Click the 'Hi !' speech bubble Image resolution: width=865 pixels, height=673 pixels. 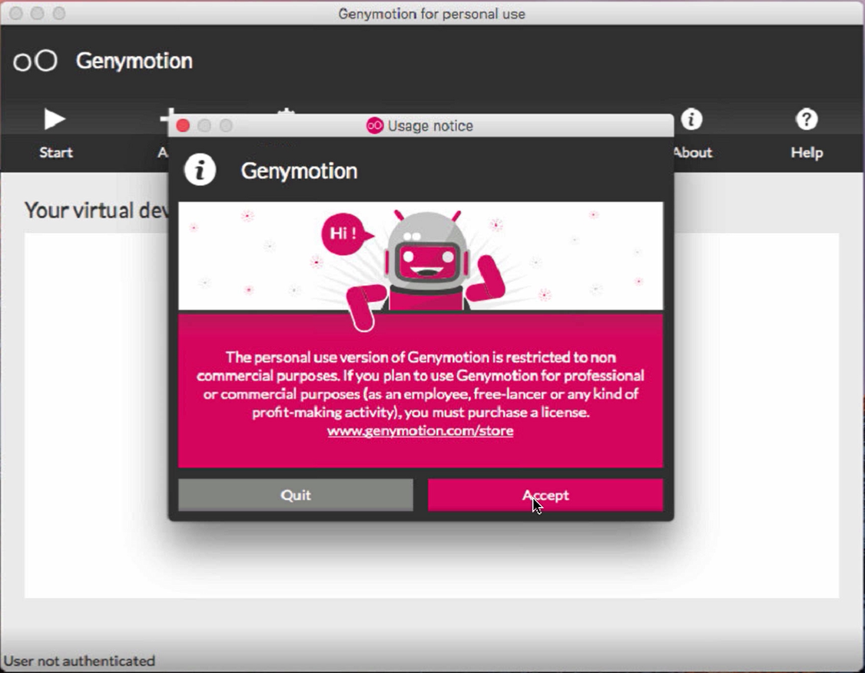point(346,234)
